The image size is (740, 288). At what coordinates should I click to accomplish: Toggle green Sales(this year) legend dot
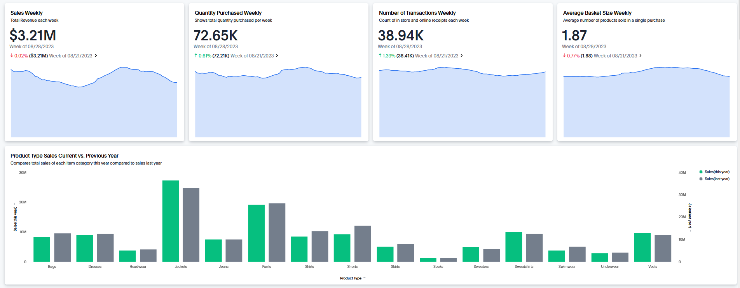coord(701,172)
